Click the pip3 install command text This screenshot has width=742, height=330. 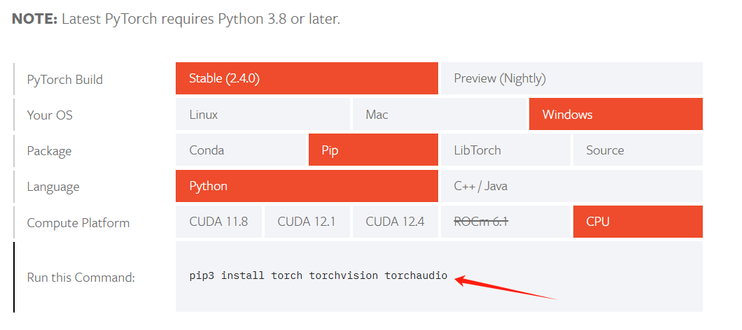[318, 276]
